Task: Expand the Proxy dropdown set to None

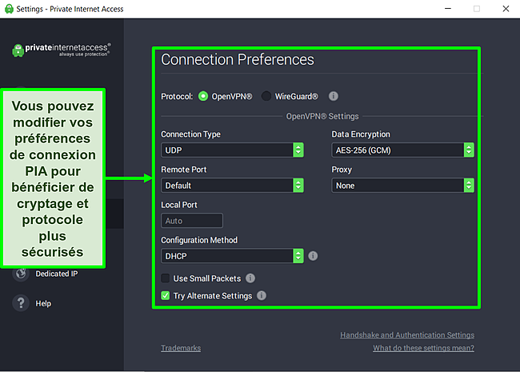Action: point(402,186)
